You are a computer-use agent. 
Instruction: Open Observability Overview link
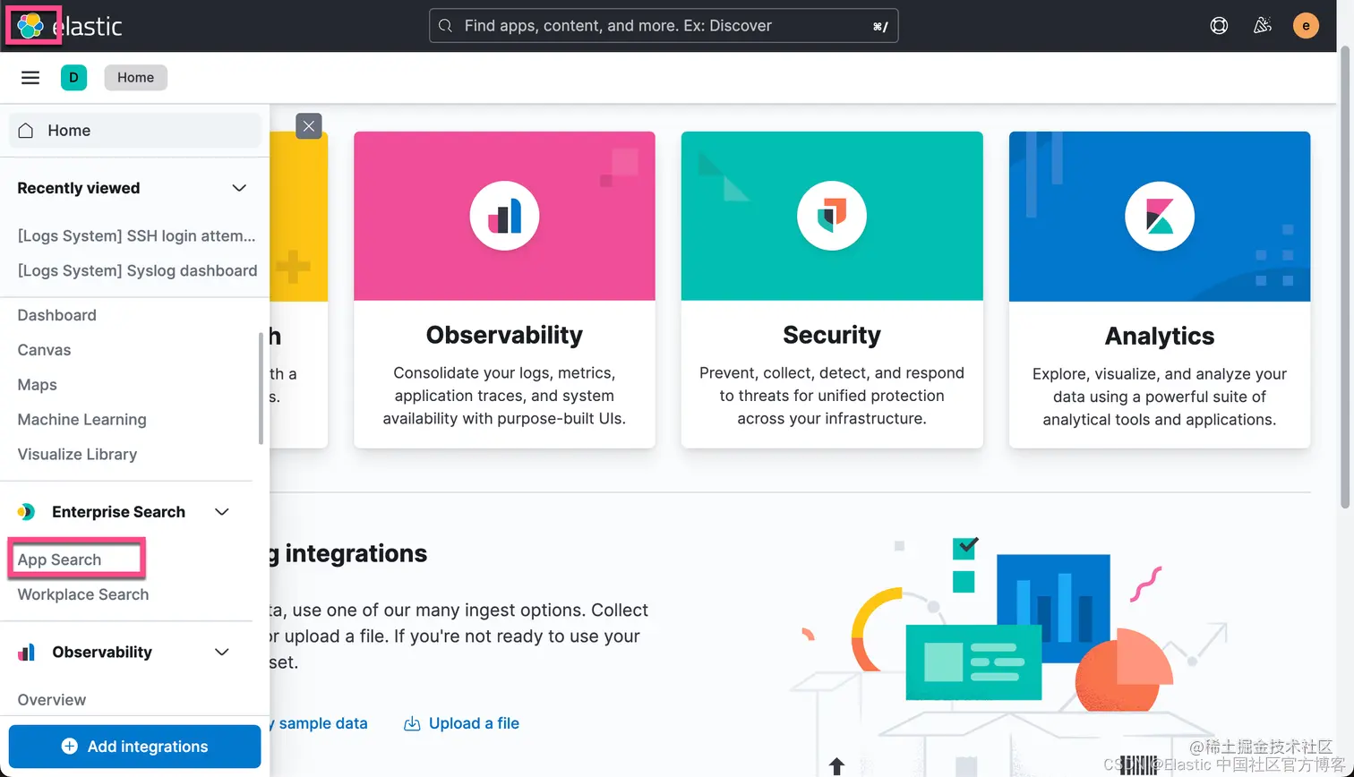coord(52,700)
